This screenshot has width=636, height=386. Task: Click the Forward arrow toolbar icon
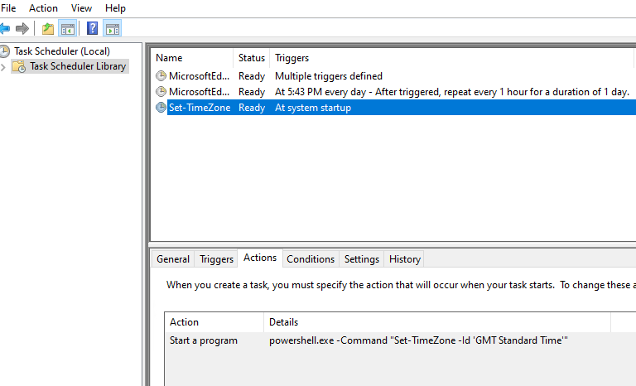22,28
